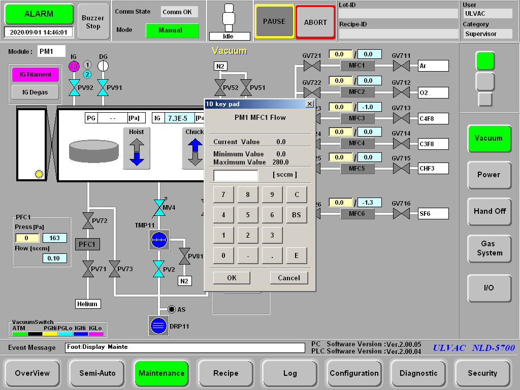The height and width of the screenshot is (390, 520).
Task: Confirm keypad entry with OK
Action: click(x=232, y=278)
